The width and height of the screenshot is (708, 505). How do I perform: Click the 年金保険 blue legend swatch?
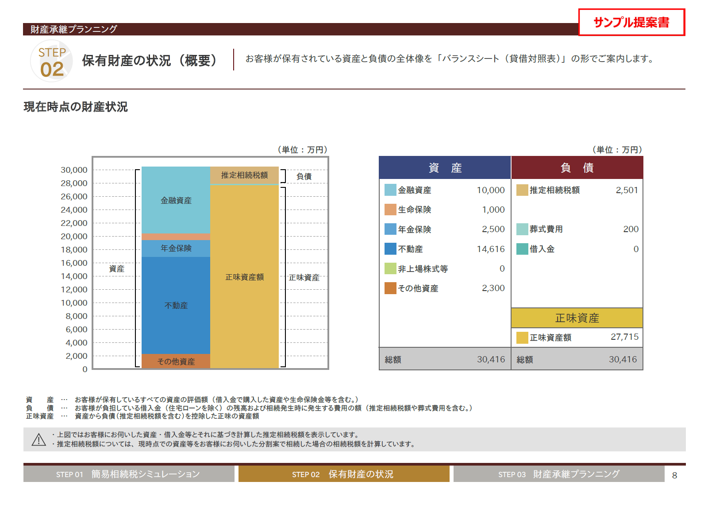point(390,229)
